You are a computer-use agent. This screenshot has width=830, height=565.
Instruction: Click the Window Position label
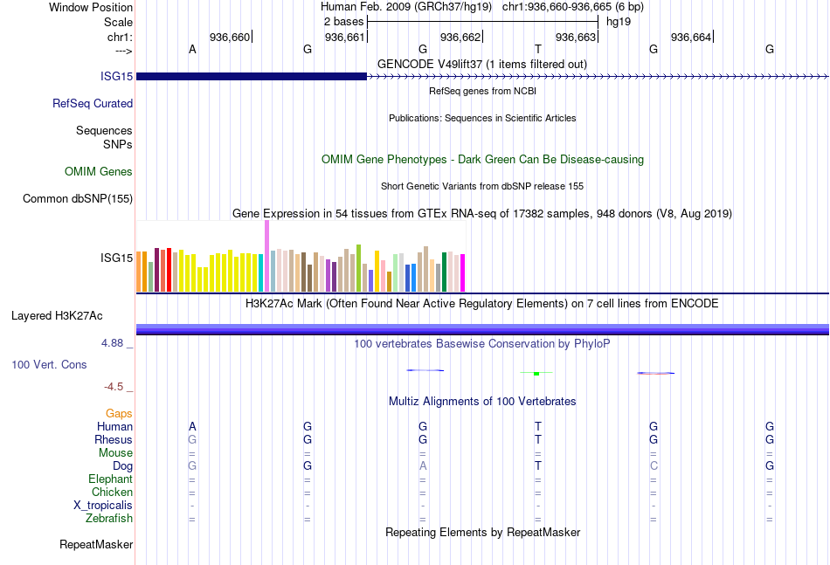[91, 7]
